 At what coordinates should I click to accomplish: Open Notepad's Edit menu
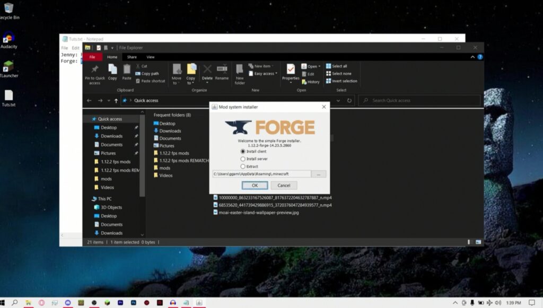click(75, 48)
